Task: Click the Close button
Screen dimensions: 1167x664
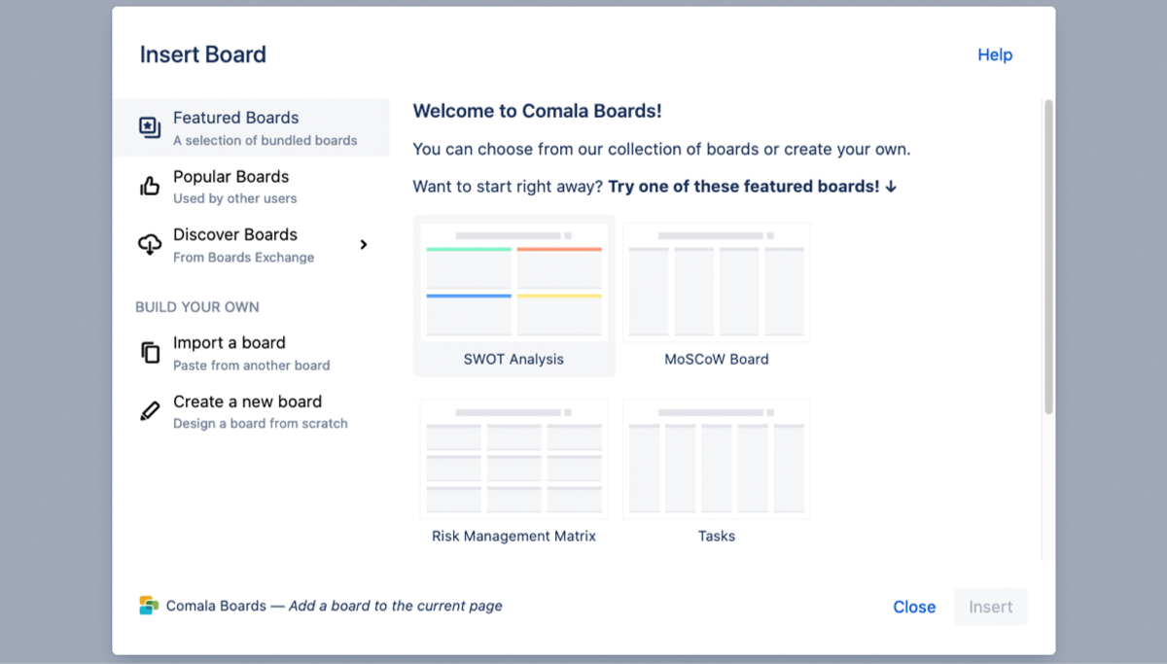Action: tap(914, 607)
